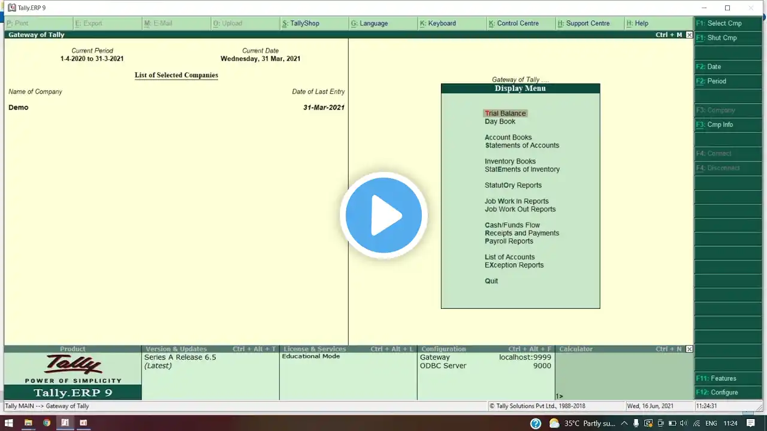
Task: Click the blue help question mark icon
Action: 536,423
